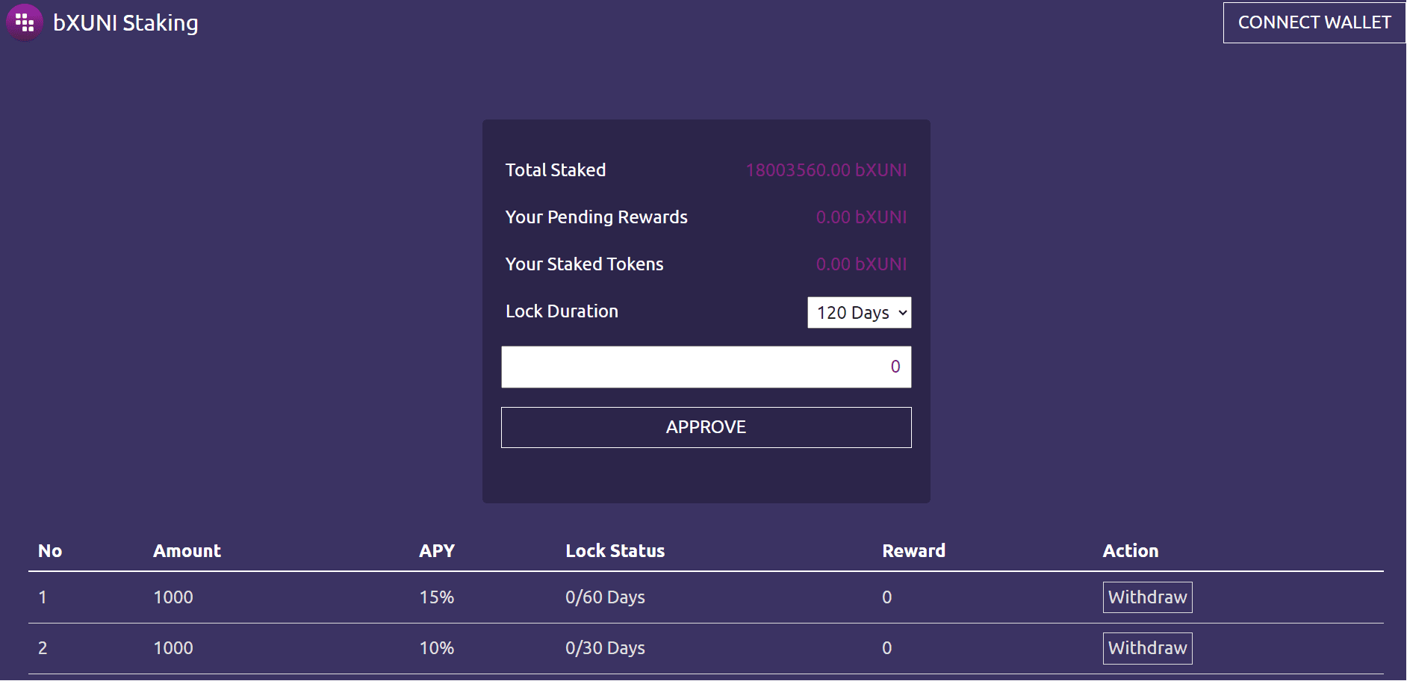Click the Action column header
The height and width of the screenshot is (681, 1407).
1130,551
